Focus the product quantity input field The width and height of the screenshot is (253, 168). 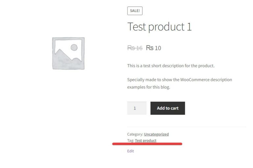tap(137, 108)
